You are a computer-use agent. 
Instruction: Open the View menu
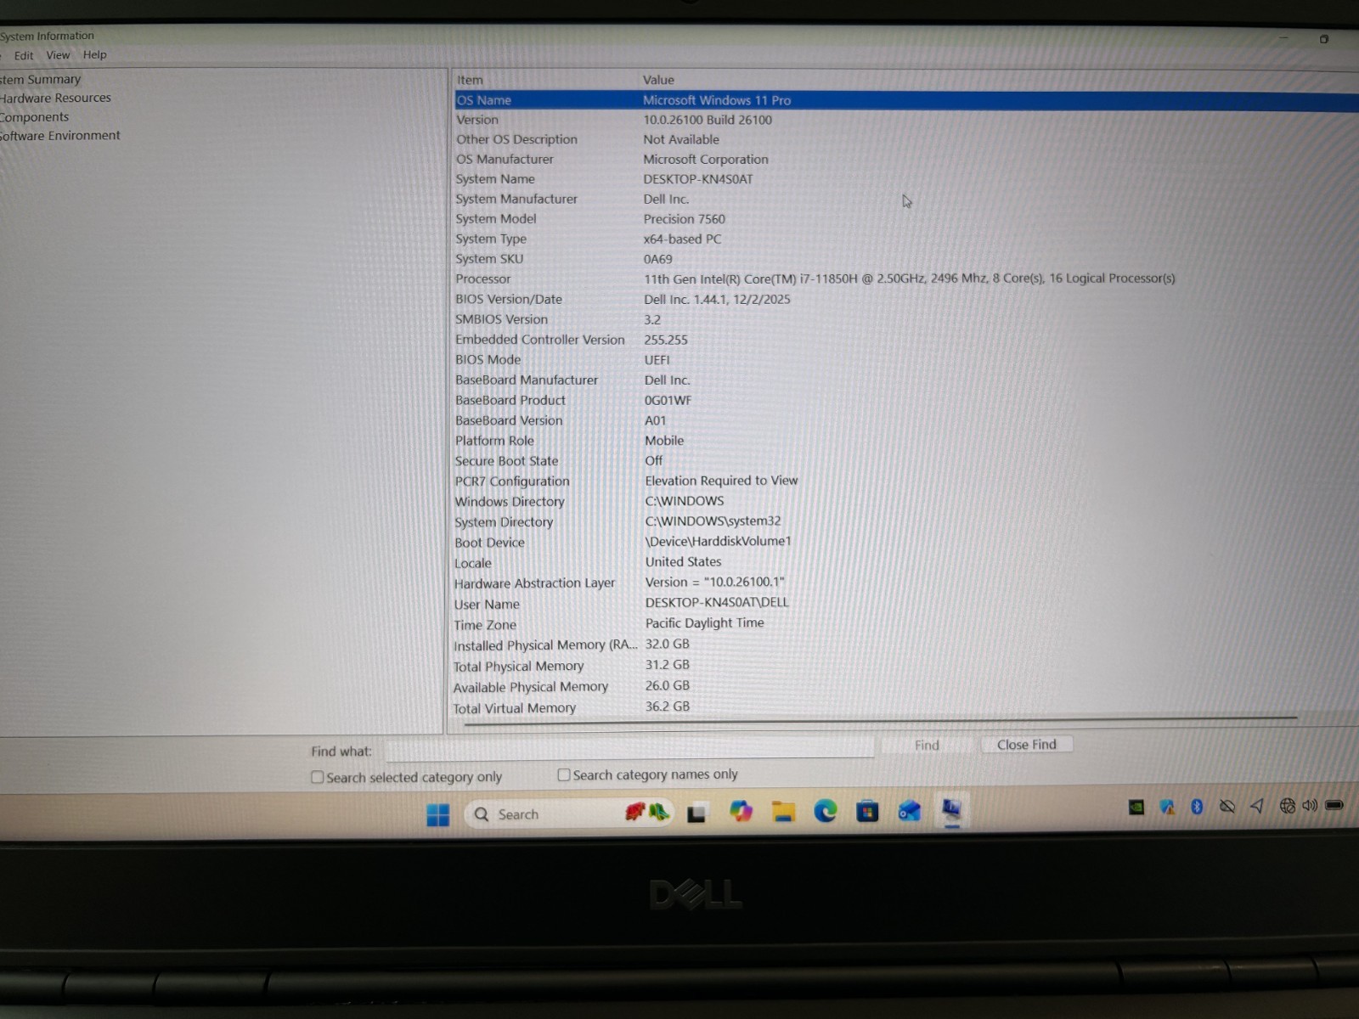coord(58,55)
